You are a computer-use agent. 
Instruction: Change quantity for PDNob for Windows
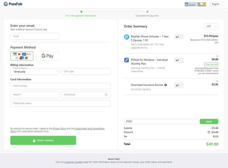pyautogui.click(x=179, y=60)
